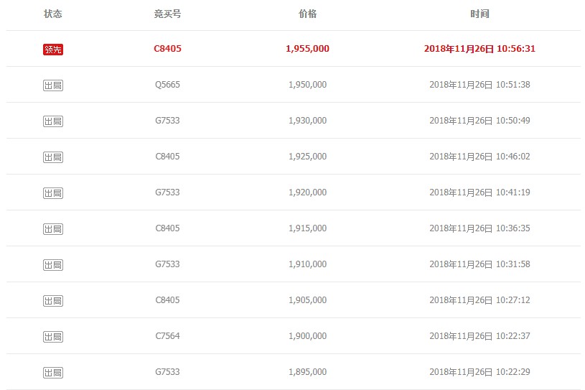Click bidder number Q5665
Viewport: 585px width, 390px height.
[x=167, y=85]
